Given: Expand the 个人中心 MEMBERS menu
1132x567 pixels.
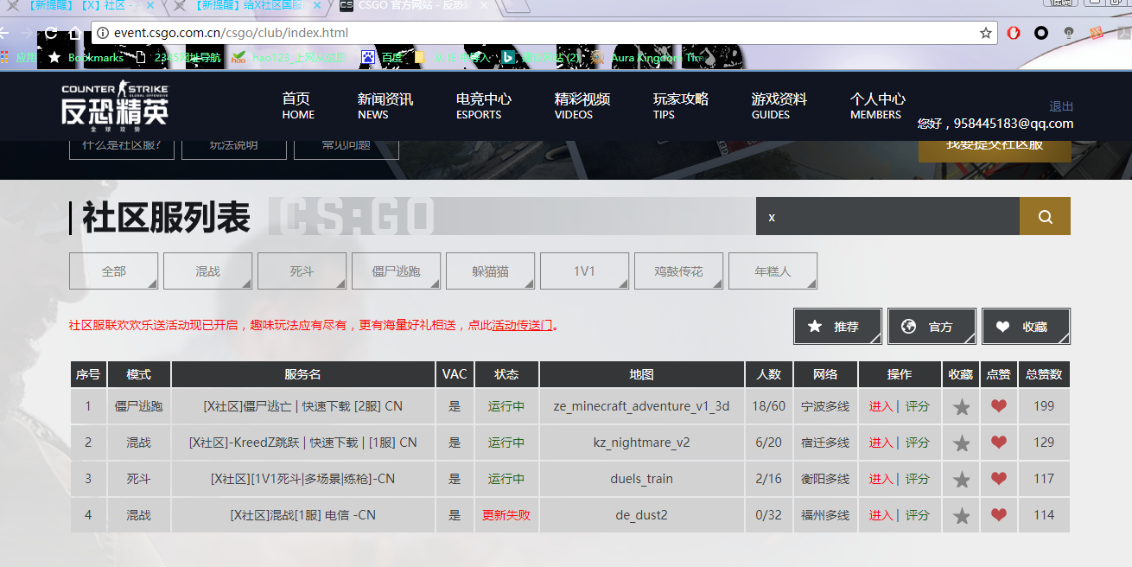Looking at the screenshot, I should point(877,105).
